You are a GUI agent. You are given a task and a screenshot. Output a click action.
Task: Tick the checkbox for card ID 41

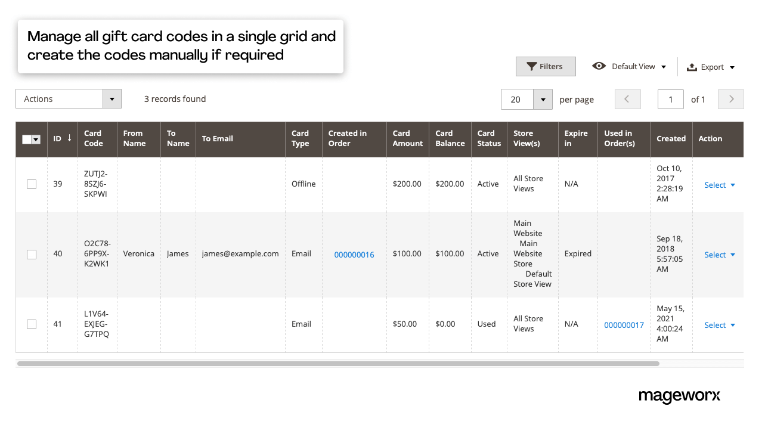click(x=32, y=324)
